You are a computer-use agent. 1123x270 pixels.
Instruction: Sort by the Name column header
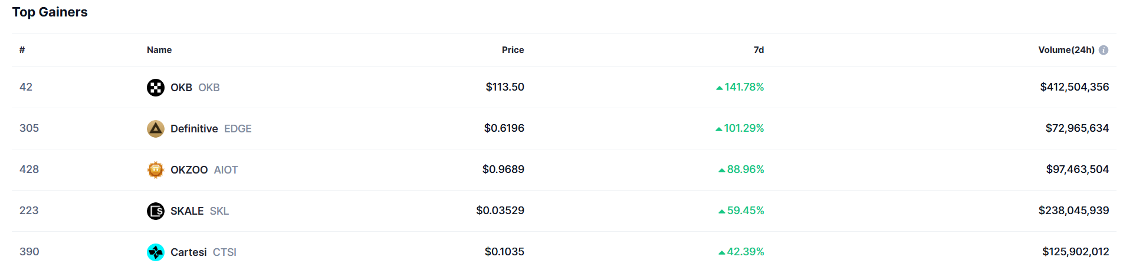[x=159, y=50]
